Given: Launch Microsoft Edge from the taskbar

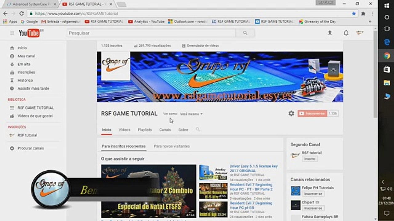Looking at the screenshot, I should 387,42.
